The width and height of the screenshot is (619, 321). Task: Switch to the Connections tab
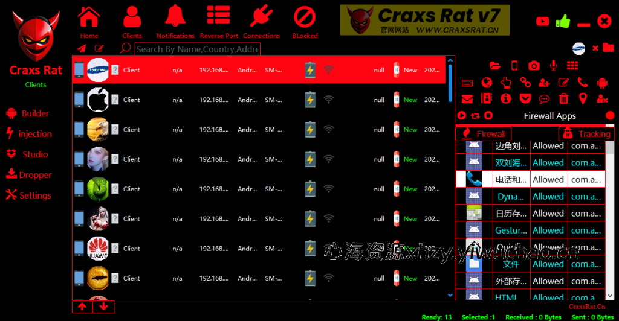[261, 22]
